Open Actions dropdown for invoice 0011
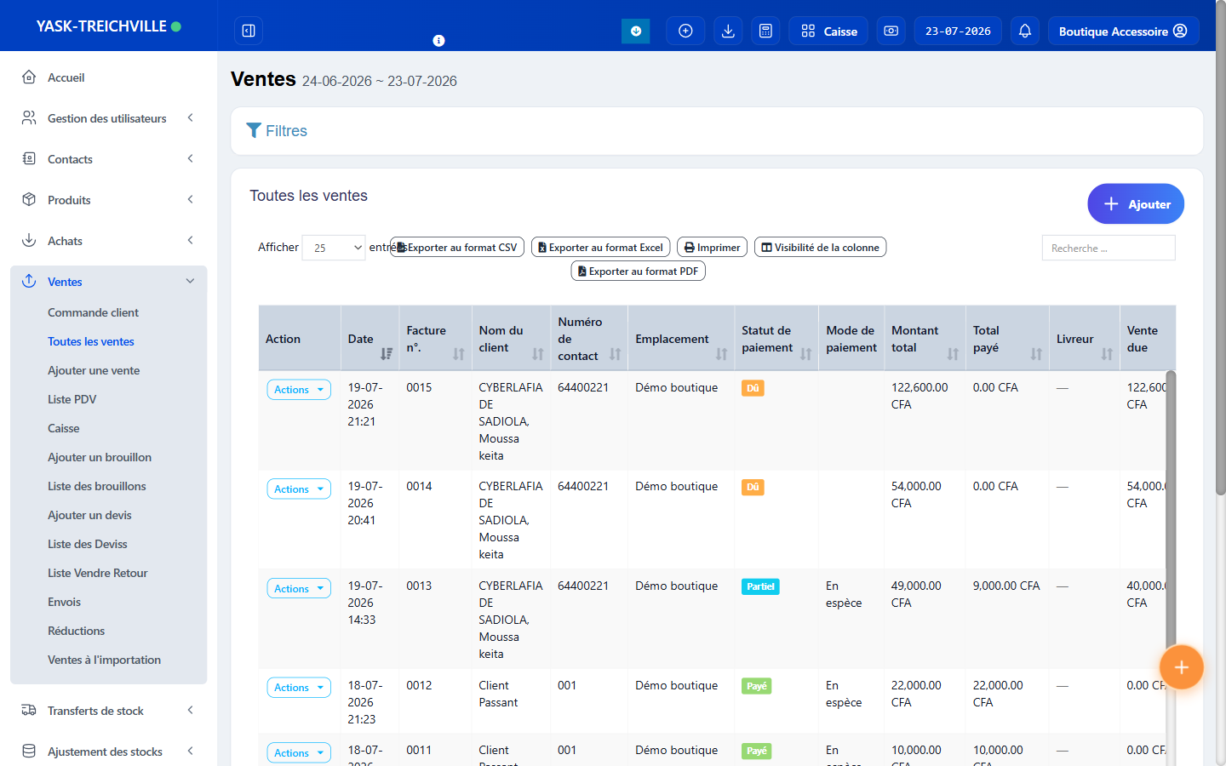Screen dimensions: 1226x766 coord(299,753)
